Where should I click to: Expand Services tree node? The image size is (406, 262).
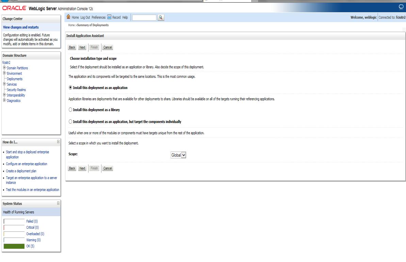pos(4,84)
